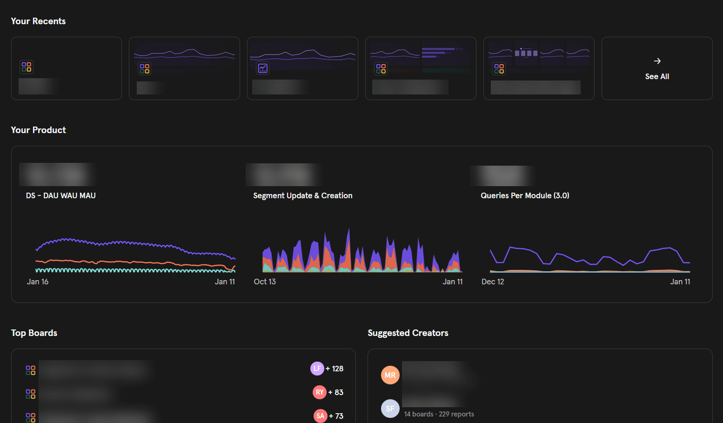Open the See All recents page
Screen dimensions: 723x423
pos(657,68)
